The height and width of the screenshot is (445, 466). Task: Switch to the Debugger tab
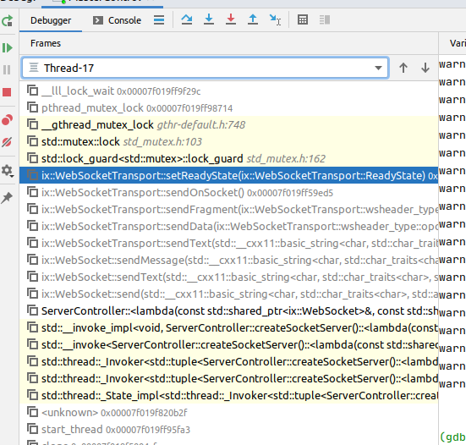click(x=51, y=20)
